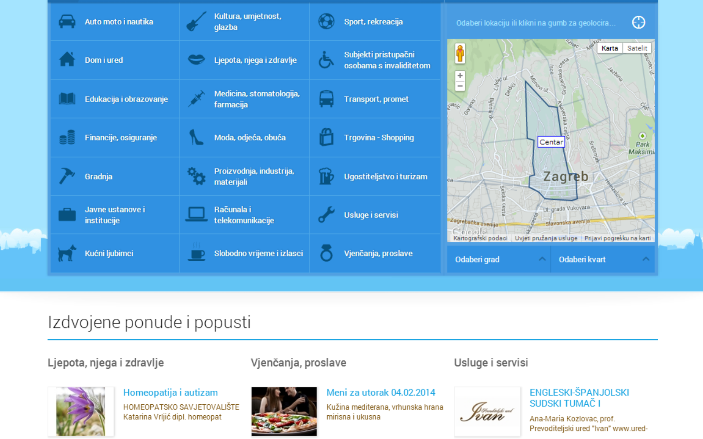Expand the Odaberi kvart dropdown
Viewport: 703px width, 439px height.
(602, 259)
